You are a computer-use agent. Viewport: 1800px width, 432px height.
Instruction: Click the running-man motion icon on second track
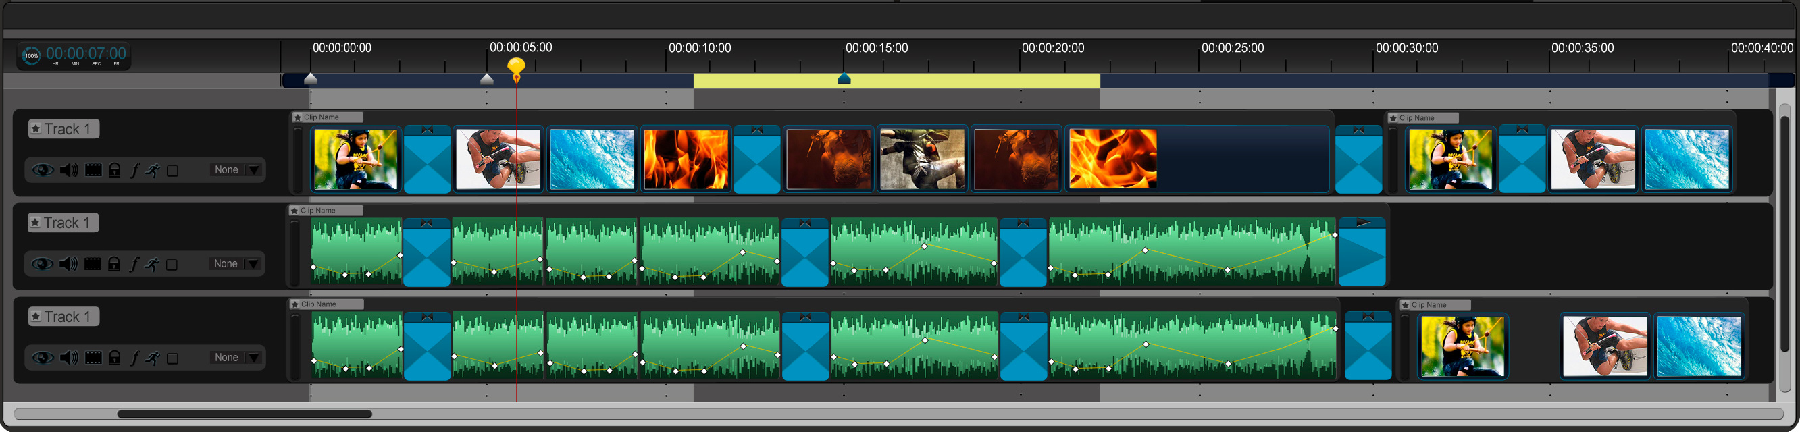(151, 265)
